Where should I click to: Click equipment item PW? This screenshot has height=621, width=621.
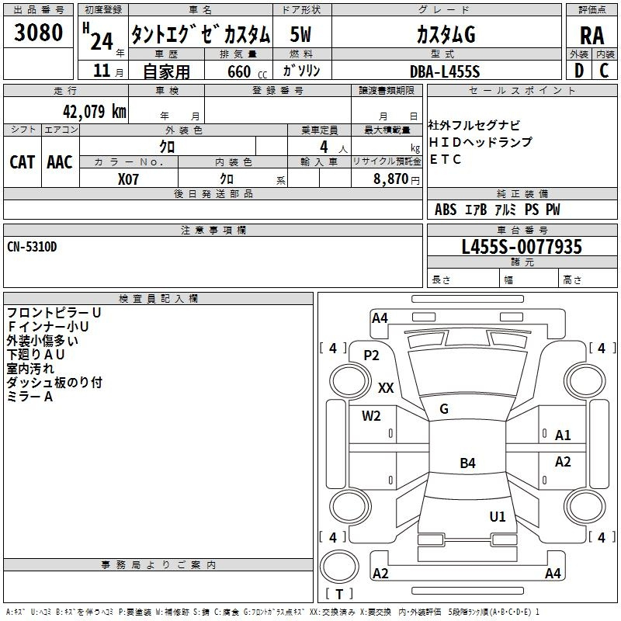553,210
